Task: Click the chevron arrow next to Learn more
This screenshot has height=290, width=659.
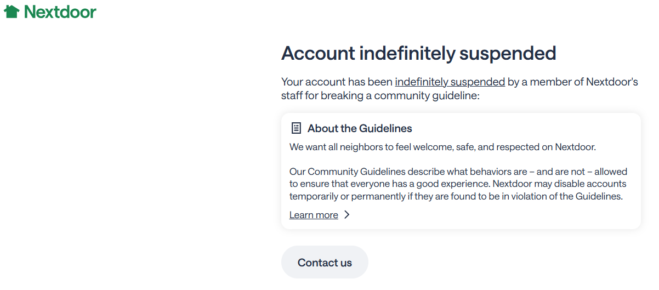Action: tap(346, 215)
